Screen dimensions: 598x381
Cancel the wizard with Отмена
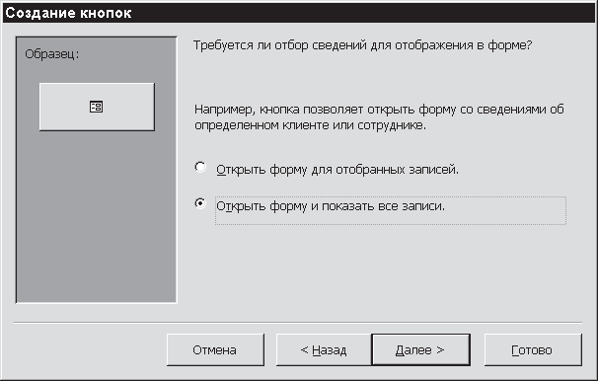coord(215,349)
